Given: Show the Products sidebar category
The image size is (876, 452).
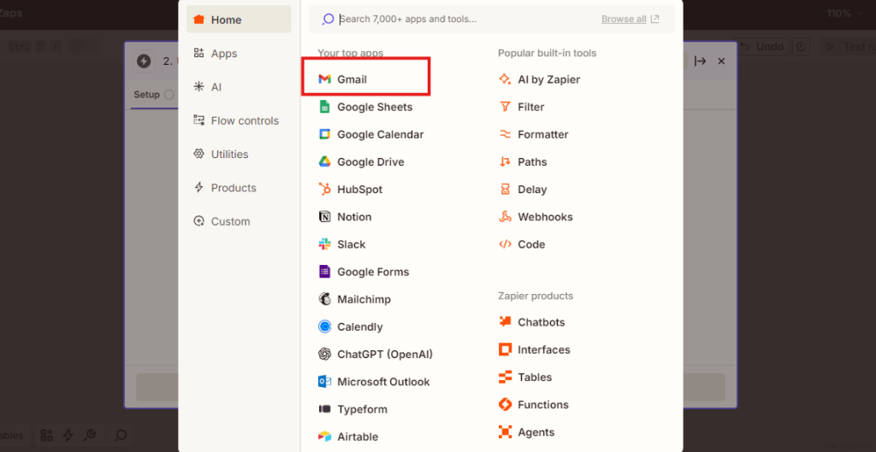Looking at the screenshot, I should click(x=240, y=187).
